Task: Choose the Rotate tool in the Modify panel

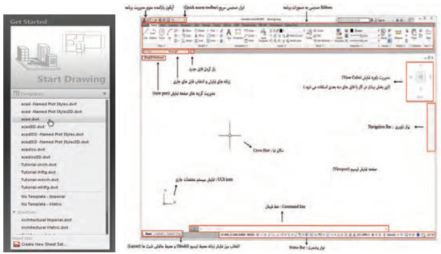Action: click(x=199, y=31)
